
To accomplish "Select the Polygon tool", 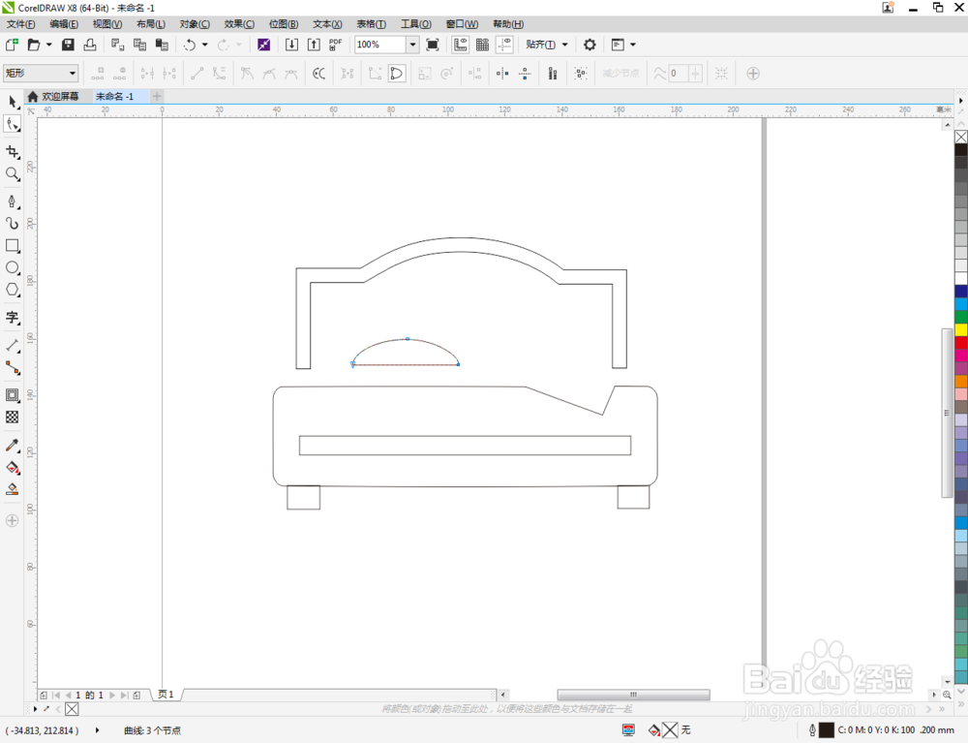I will (x=13, y=290).
